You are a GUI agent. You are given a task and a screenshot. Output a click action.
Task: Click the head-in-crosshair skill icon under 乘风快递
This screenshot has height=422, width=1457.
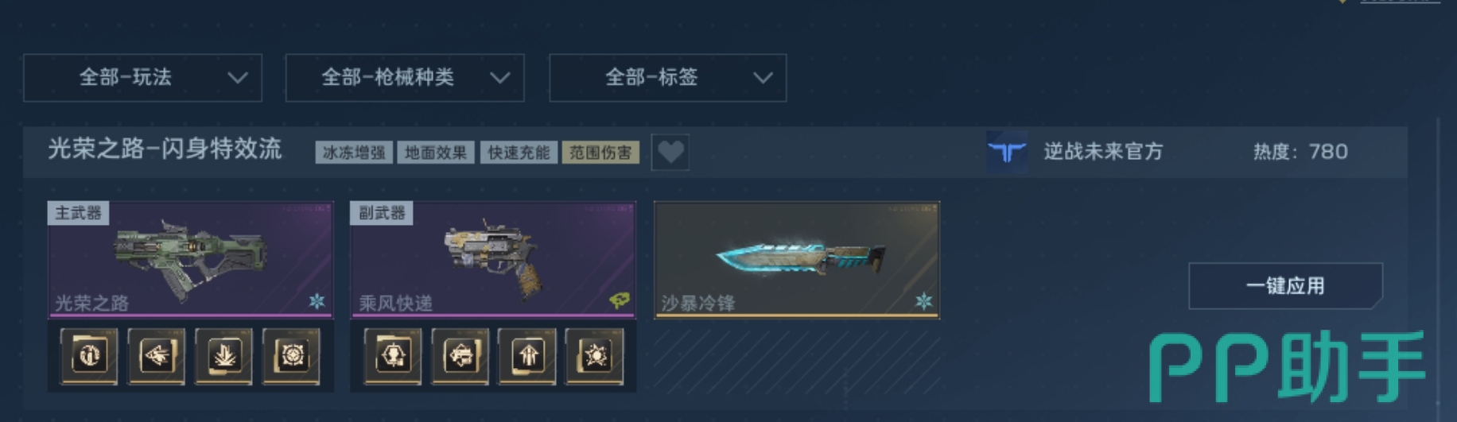(393, 356)
